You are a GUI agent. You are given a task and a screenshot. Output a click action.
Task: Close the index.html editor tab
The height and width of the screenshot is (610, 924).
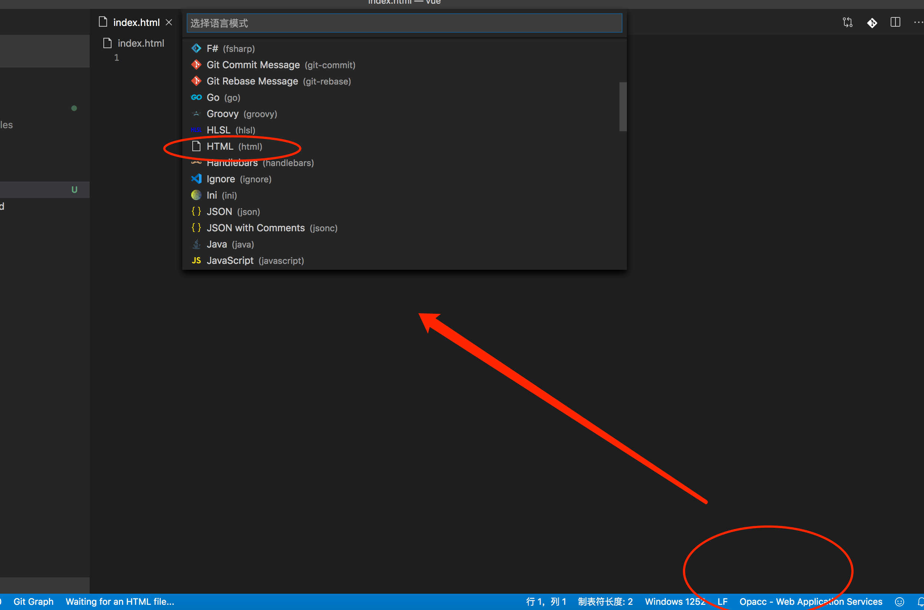click(169, 23)
